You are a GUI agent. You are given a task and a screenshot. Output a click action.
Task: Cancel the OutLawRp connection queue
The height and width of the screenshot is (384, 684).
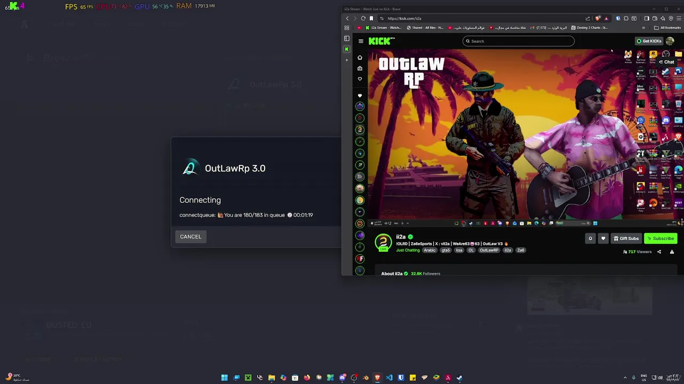click(x=191, y=236)
